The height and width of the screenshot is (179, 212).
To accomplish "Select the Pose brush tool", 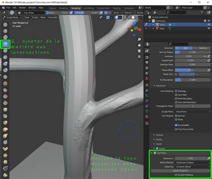I will pos(5,149).
